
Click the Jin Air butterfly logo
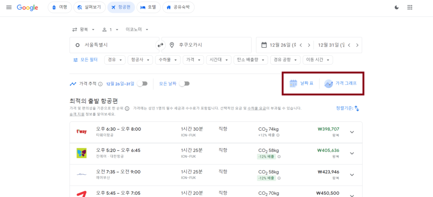(82, 153)
